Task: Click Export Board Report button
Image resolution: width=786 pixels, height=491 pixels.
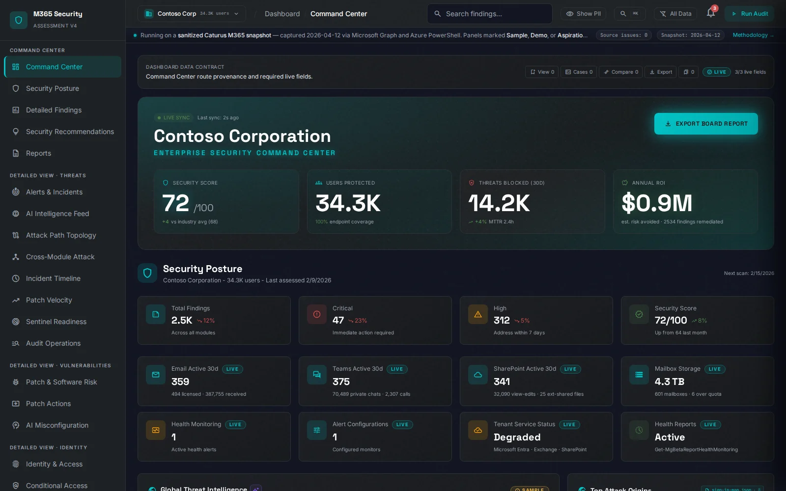Action: [706, 124]
